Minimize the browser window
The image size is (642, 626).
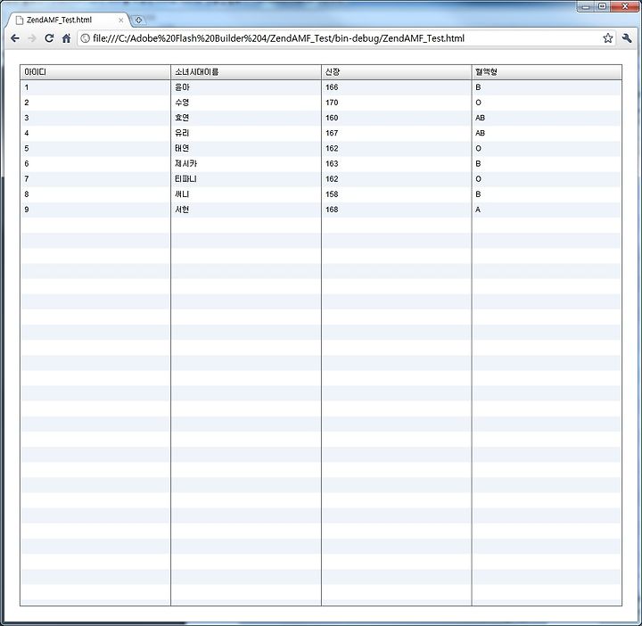coord(586,6)
